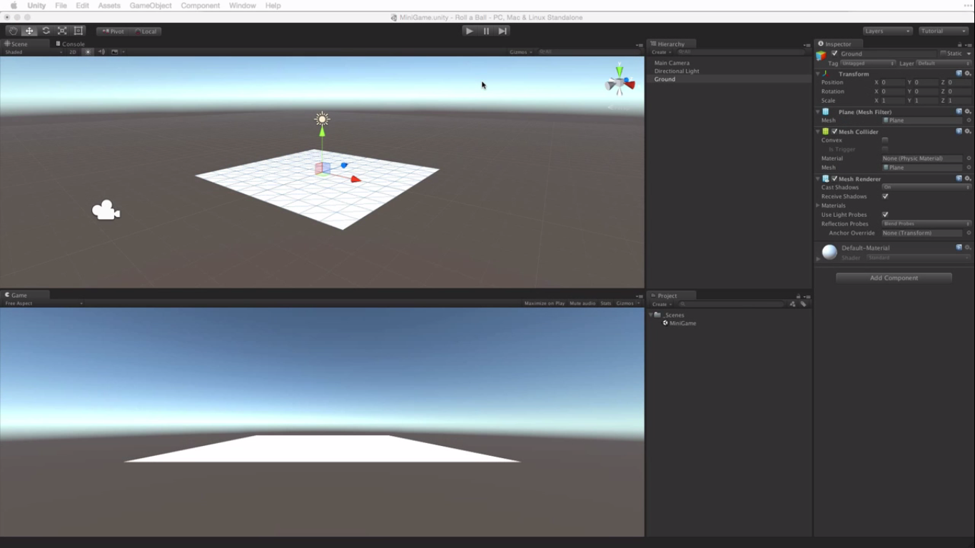Screen dimensions: 975x548
Task: Disable Use Light Probes
Action: 885,214
